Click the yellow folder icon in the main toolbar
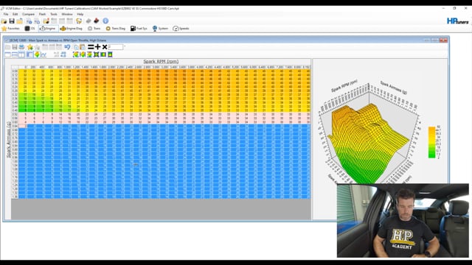This screenshot has height=265, width=472. point(20,21)
